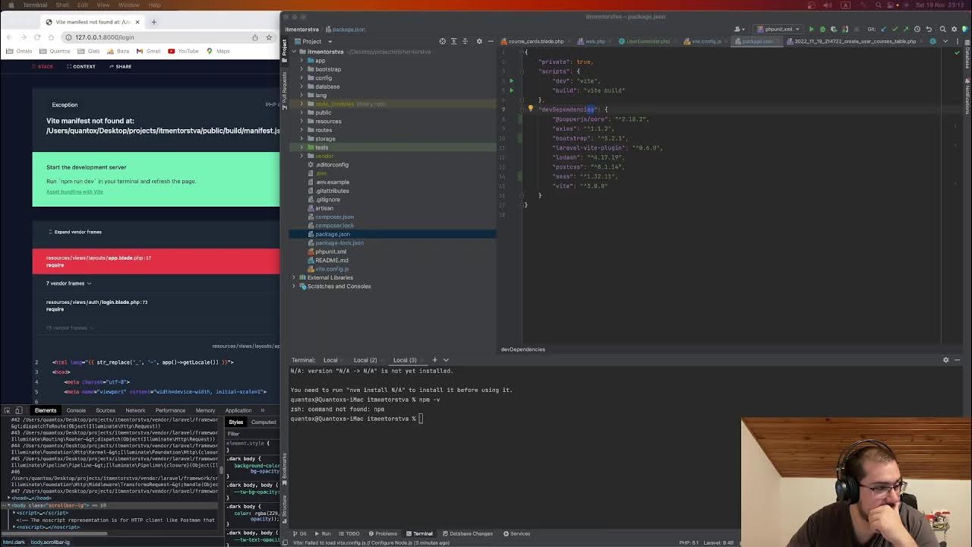Open Project panel options gear

click(x=479, y=41)
